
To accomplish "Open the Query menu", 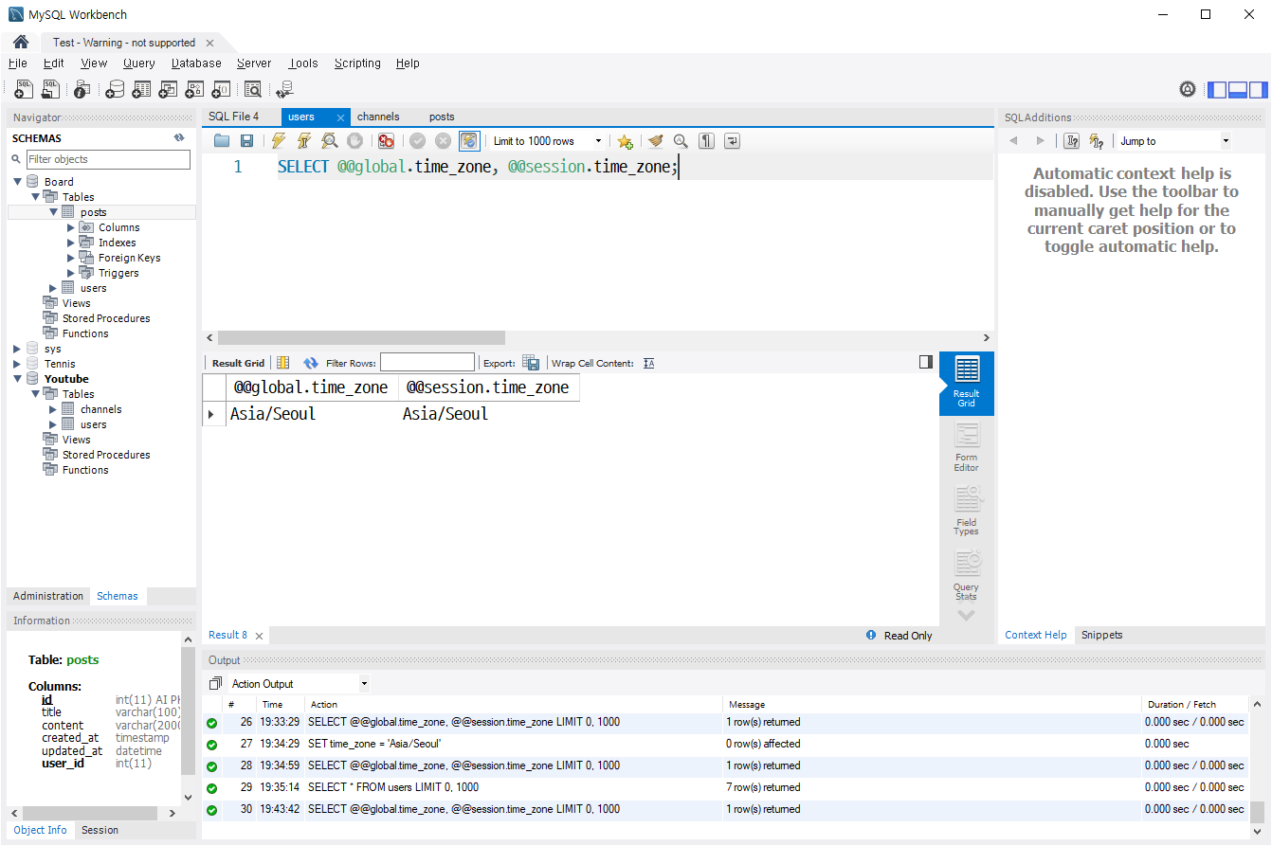I will (138, 63).
